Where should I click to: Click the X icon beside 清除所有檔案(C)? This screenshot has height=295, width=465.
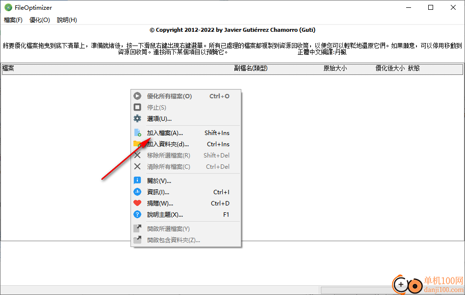point(137,166)
